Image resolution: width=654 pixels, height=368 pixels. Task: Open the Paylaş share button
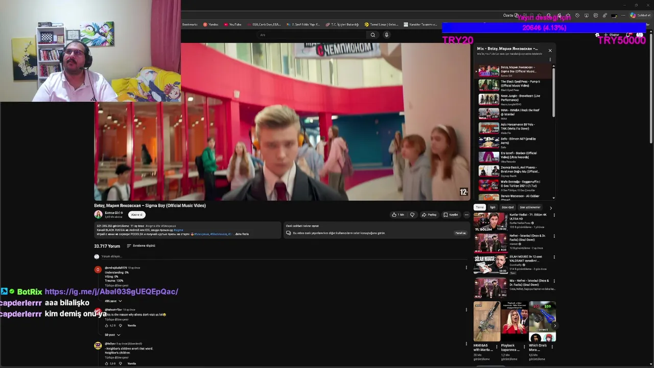click(429, 215)
